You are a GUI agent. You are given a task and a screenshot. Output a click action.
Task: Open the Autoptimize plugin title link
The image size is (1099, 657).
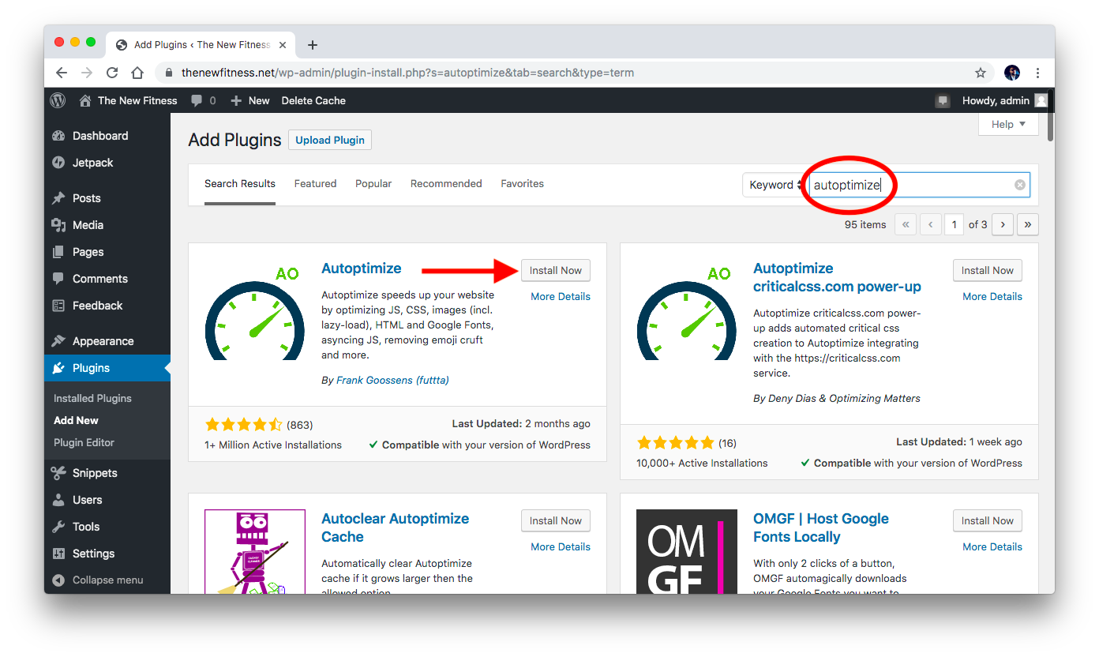pyautogui.click(x=362, y=268)
